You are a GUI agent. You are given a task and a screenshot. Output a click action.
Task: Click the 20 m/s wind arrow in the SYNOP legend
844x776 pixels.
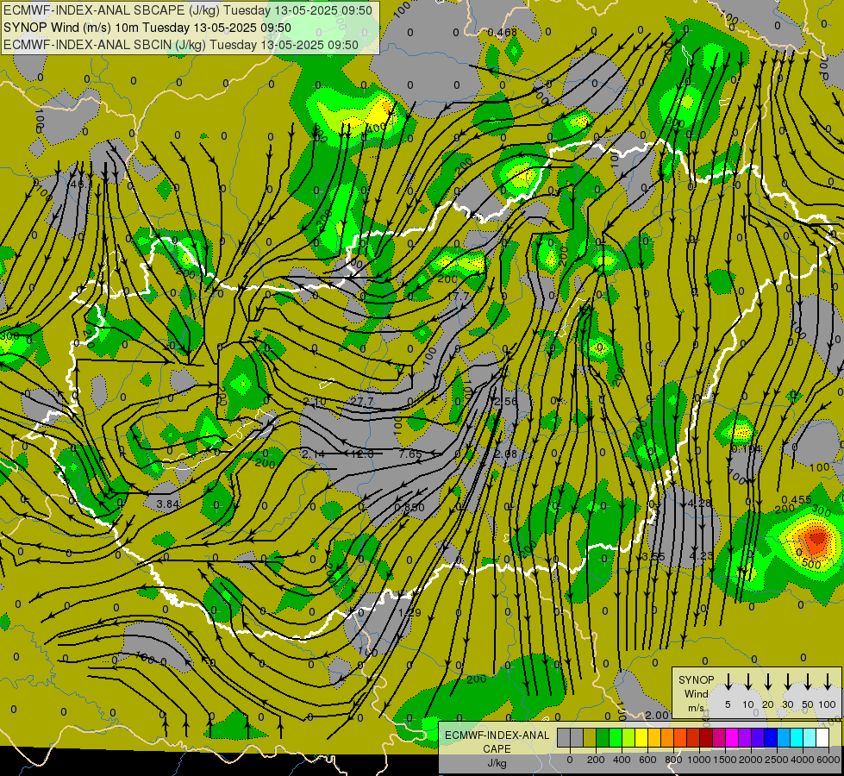pyautogui.click(x=768, y=682)
